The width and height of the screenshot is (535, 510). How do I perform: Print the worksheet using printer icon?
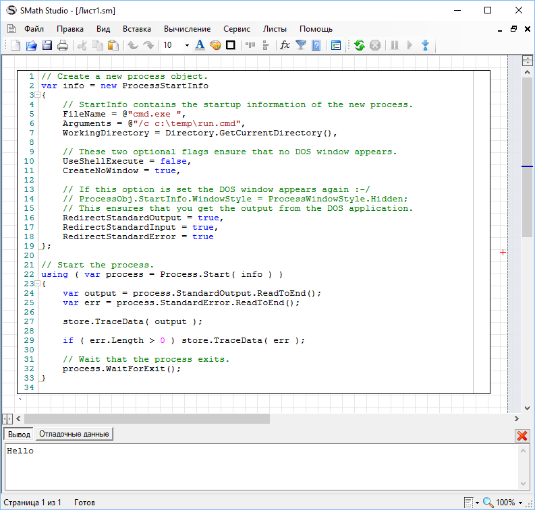click(63, 45)
